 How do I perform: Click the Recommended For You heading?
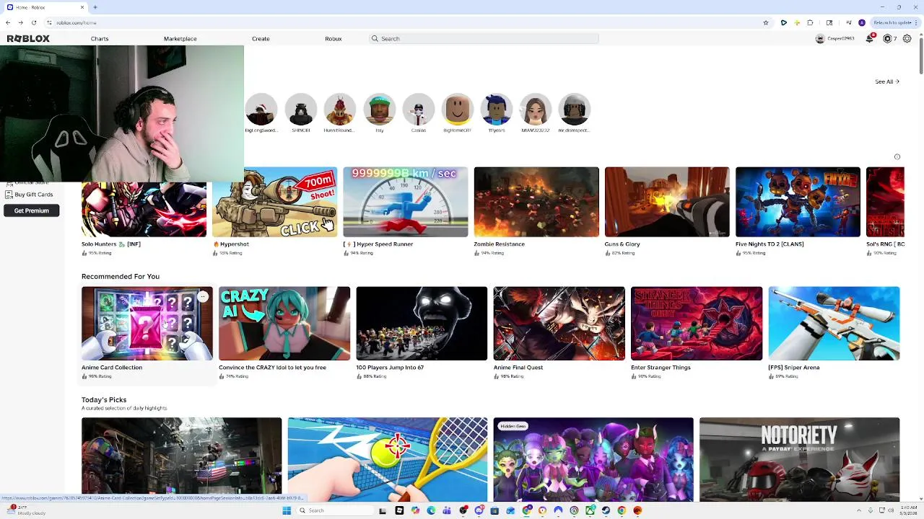pos(121,276)
